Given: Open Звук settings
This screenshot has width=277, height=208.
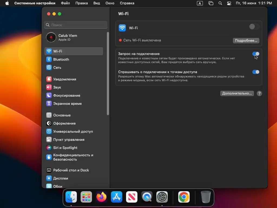Looking at the screenshot, I should 74,87.
